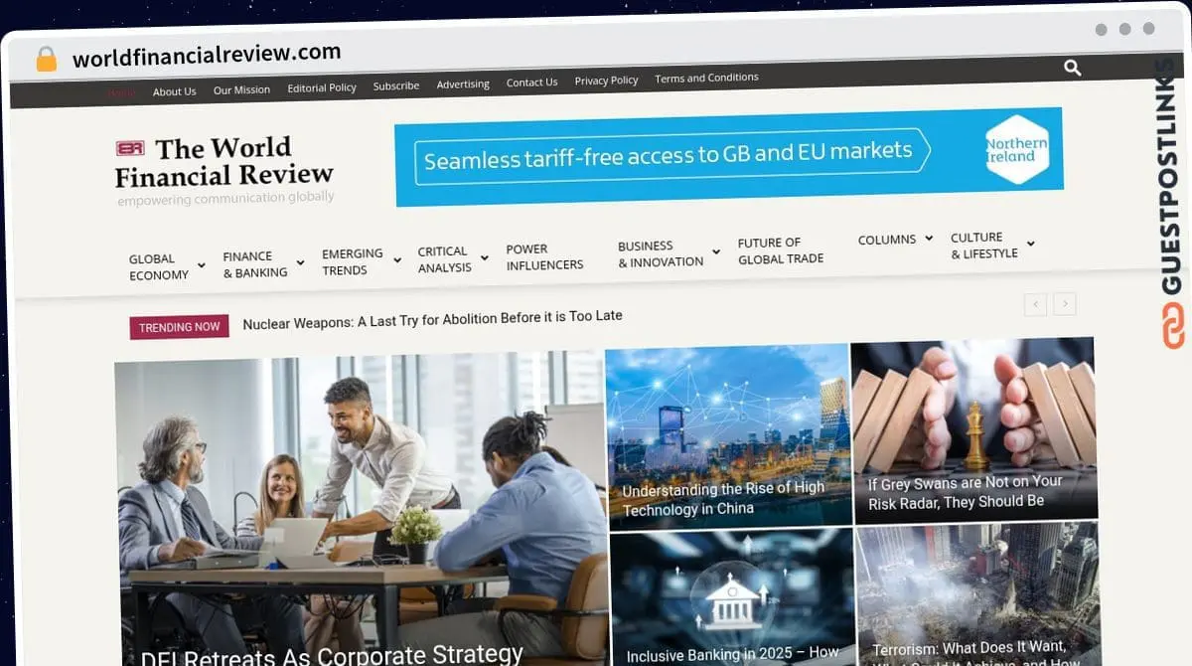Viewport: 1192px width, 666px height.
Task: Go to the Subscribe page
Action: [x=396, y=85]
